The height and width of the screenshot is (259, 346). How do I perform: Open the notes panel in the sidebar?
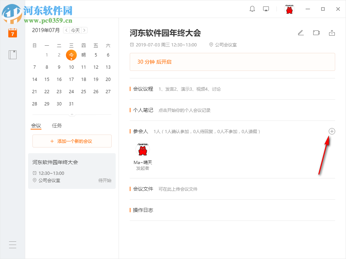coord(12,54)
